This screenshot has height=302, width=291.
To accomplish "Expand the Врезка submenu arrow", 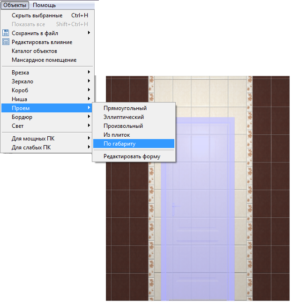I will [89, 72].
